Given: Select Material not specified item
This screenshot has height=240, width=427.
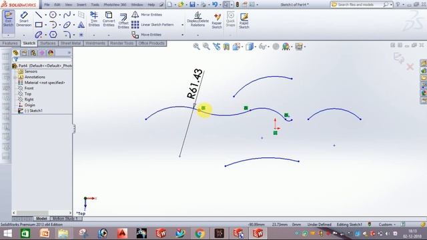Looking at the screenshot, I should [45, 83].
